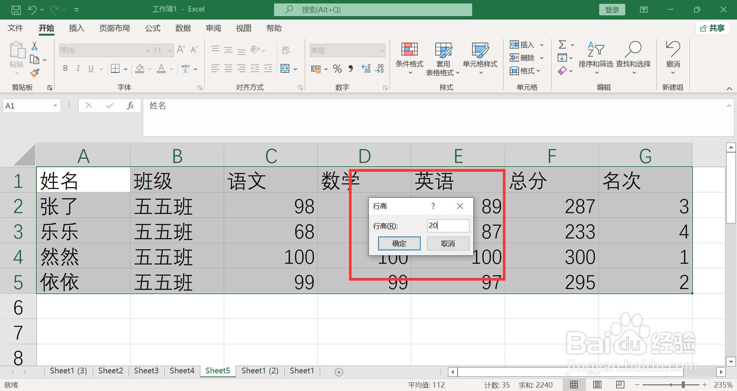Open Find and Select (查找和选择)
Viewport: 737px width, 391px height.
pos(633,58)
